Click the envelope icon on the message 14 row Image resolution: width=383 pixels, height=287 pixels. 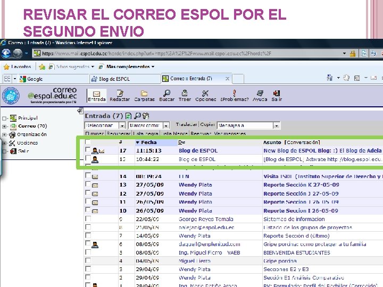[x=95, y=176]
